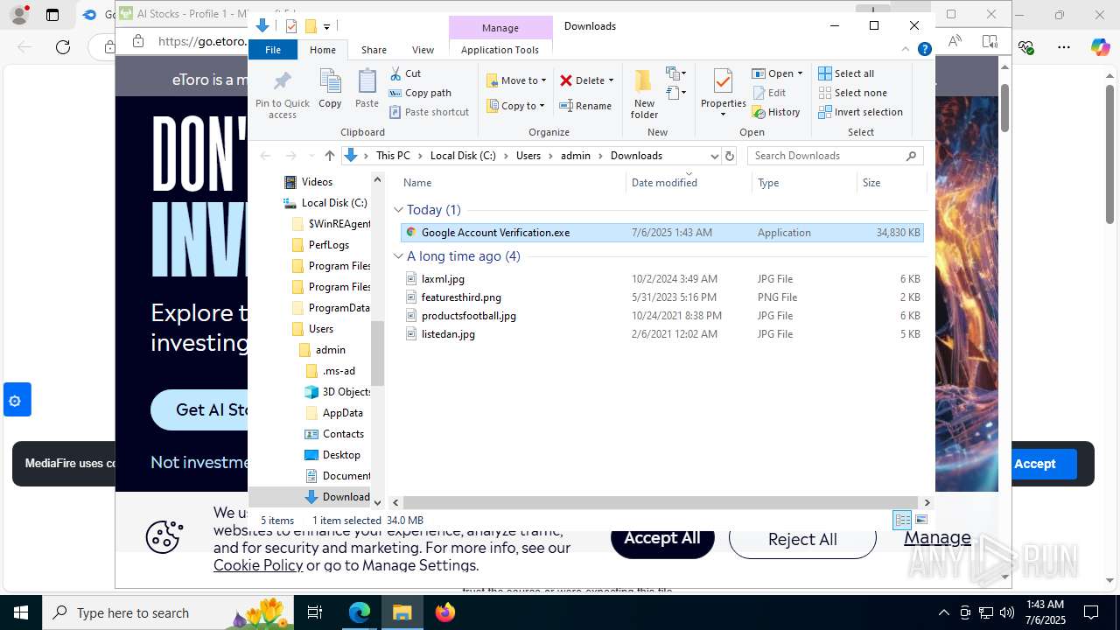
Task: Sort by the Date modified column header
Action: [664, 182]
